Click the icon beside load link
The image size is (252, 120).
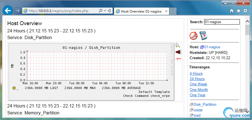point(191,115)
